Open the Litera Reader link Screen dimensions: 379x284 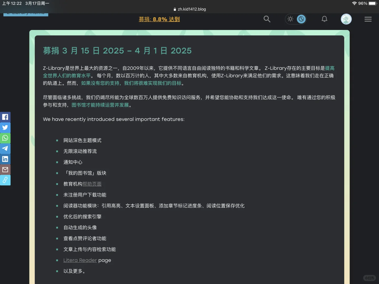[x=80, y=260]
